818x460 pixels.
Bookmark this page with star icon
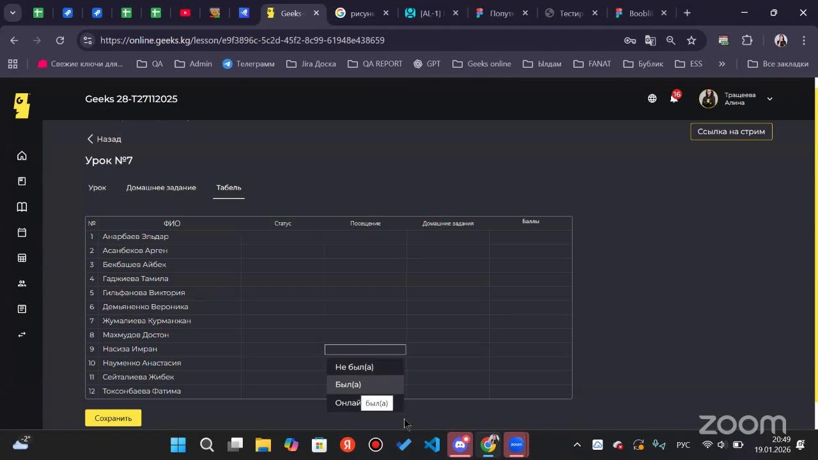pos(691,40)
